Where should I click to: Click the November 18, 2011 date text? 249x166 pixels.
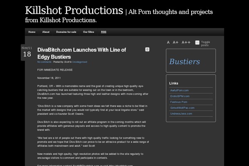point(49,78)
